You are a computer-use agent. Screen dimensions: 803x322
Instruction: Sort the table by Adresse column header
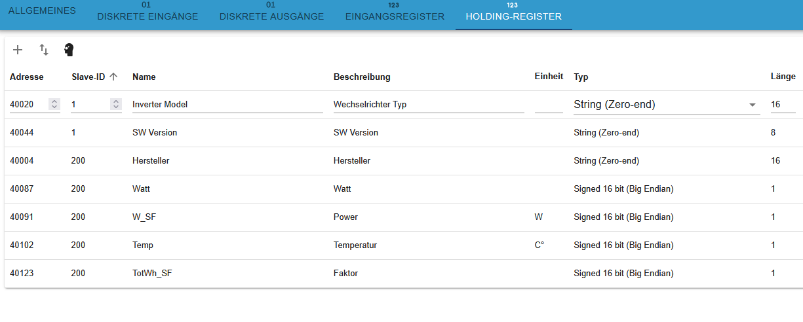[x=27, y=77]
